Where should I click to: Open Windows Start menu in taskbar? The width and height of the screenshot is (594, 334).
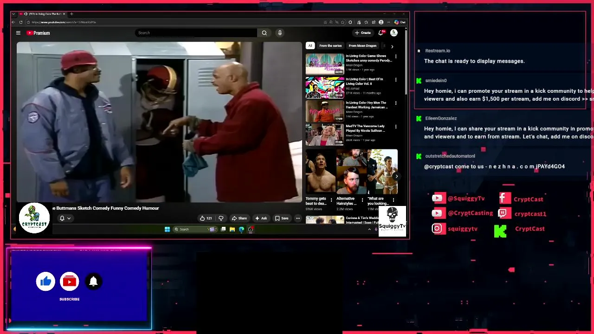point(167,229)
